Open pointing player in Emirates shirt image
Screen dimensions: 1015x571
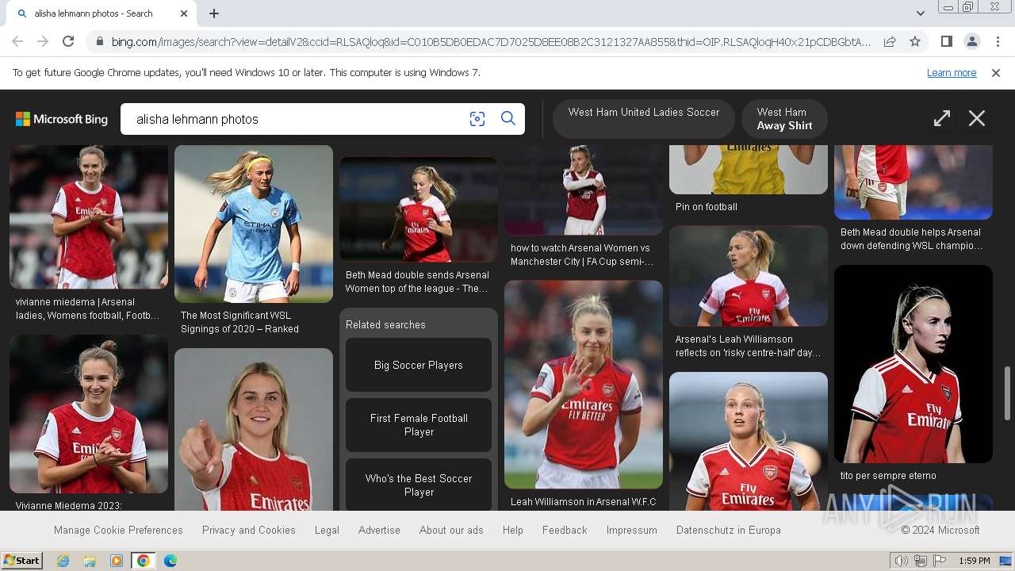[x=254, y=429]
